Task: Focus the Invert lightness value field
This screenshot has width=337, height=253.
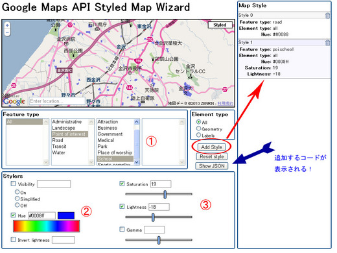Action: [x=64, y=240]
